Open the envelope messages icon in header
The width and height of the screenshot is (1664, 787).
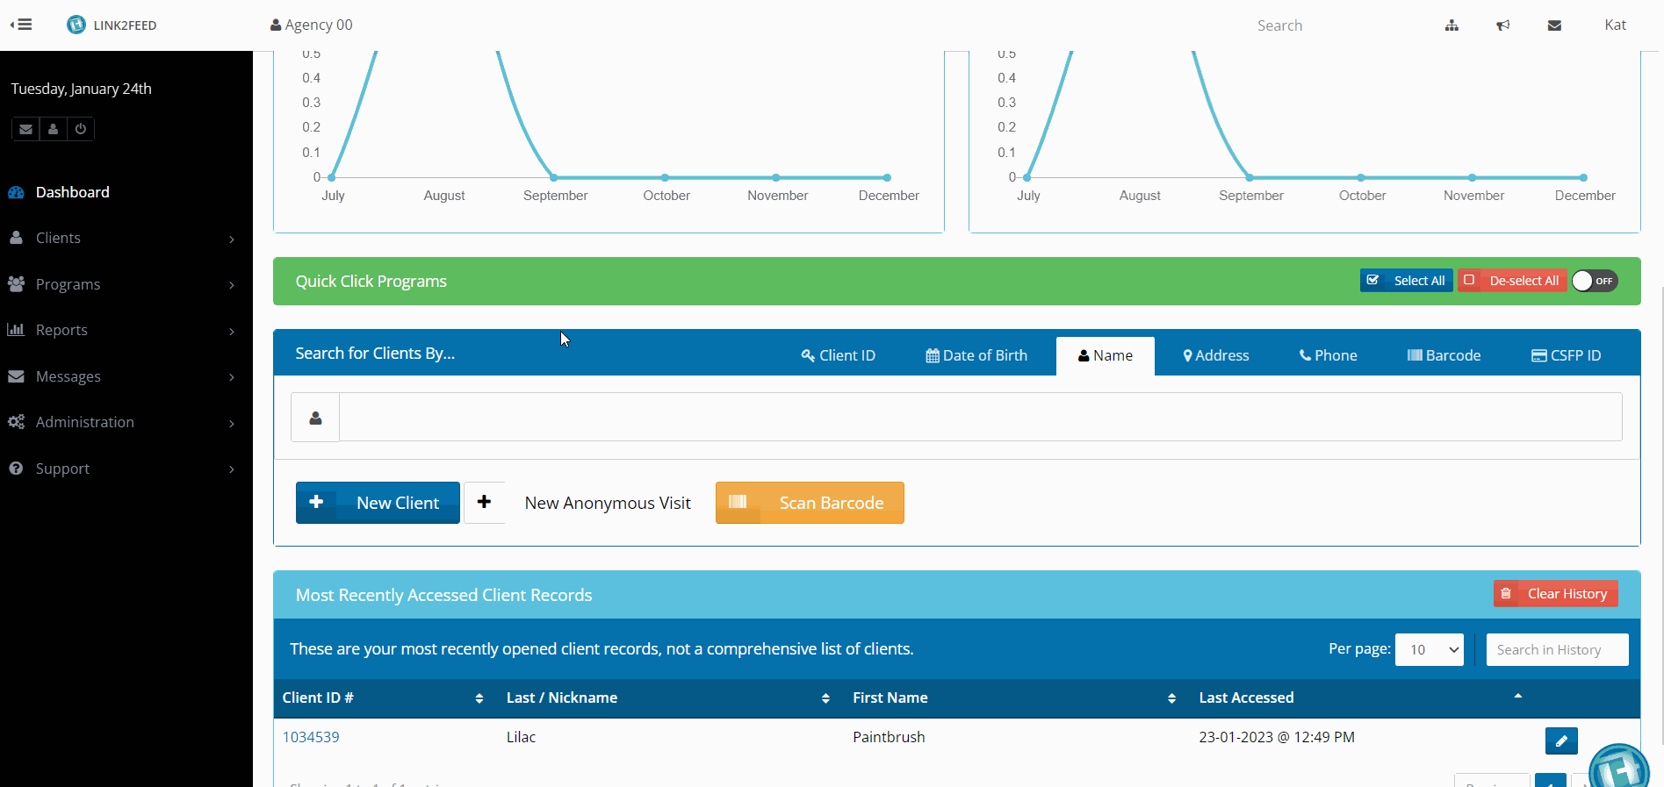[x=1553, y=25]
